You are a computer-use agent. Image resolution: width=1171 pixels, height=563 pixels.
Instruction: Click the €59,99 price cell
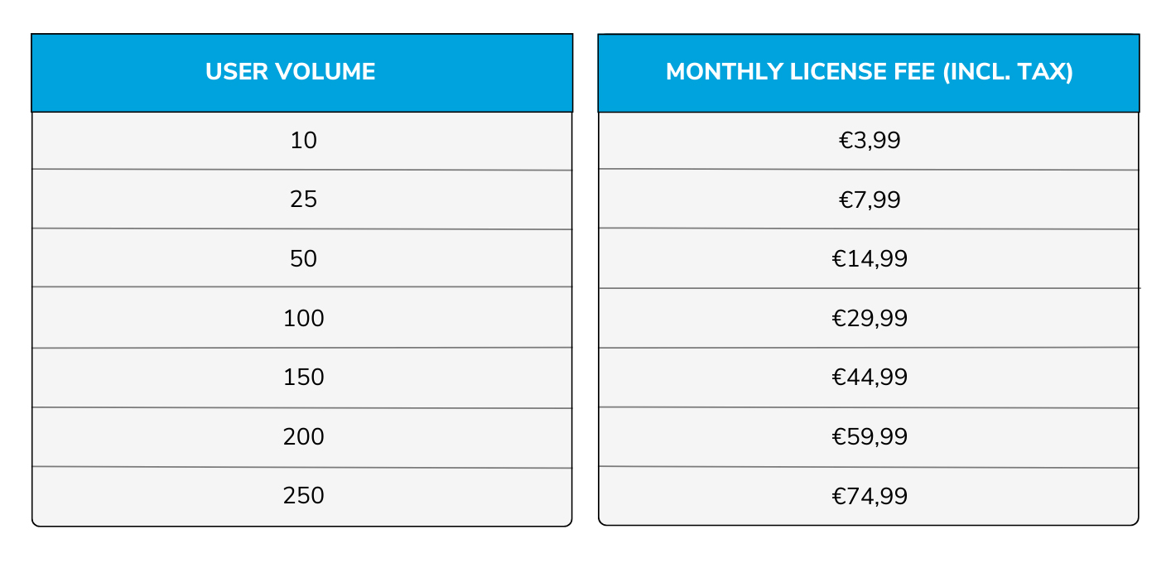point(869,437)
